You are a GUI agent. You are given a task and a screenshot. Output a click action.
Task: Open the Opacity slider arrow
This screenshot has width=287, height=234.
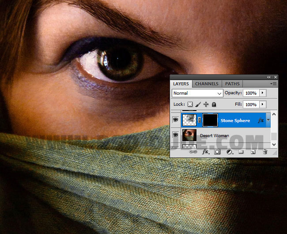pos(263,93)
